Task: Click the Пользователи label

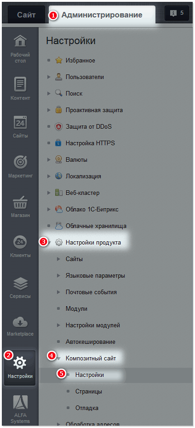Action: 85,77
